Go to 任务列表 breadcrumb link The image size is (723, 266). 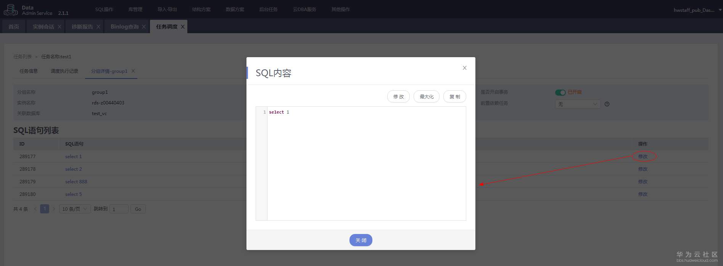pyautogui.click(x=23, y=57)
